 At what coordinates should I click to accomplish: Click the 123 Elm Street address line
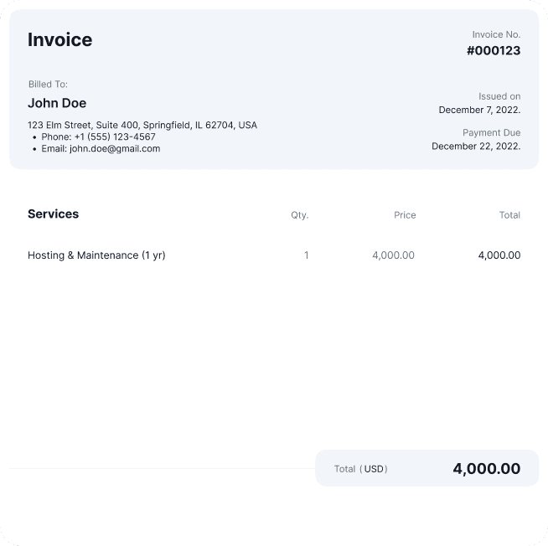tap(142, 125)
